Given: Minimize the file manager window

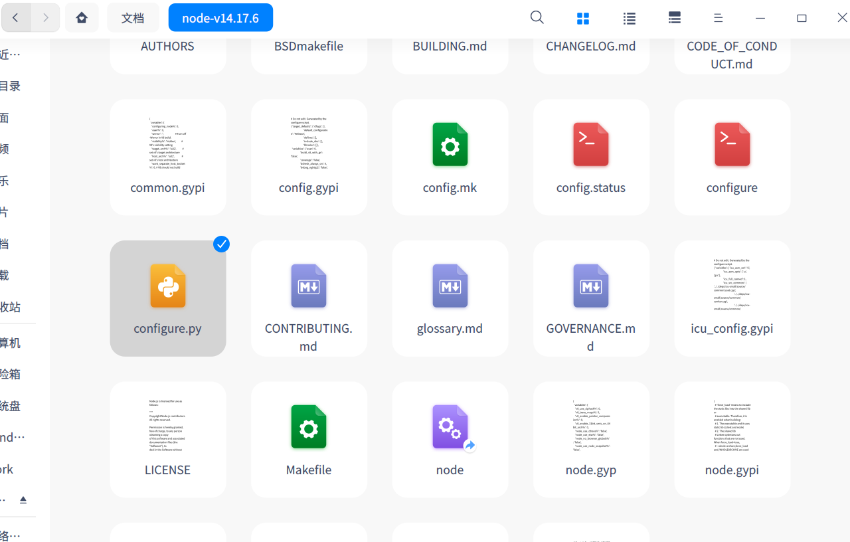Looking at the screenshot, I should [761, 18].
